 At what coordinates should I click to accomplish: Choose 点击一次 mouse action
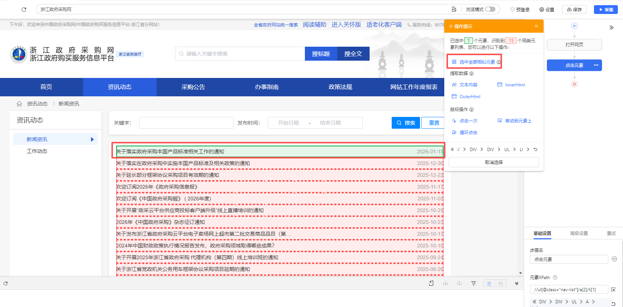[464, 121]
